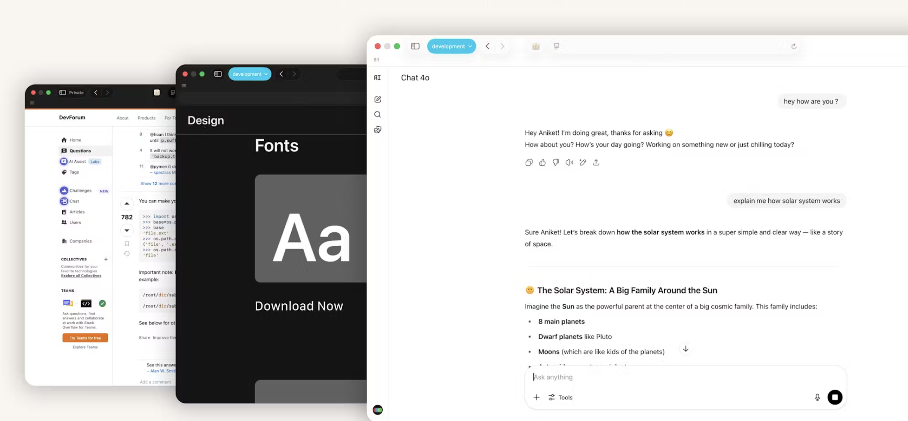The height and width of the screenshot is (421, 908).
Task: Open the Chat 4o model selector
Action: coord(415,78)
